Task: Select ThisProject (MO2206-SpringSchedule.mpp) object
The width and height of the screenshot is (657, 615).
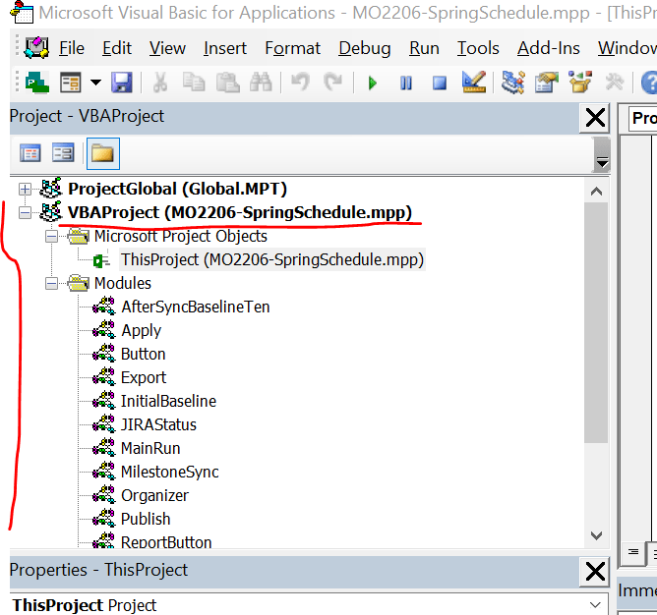Action: tap(272, 259)
